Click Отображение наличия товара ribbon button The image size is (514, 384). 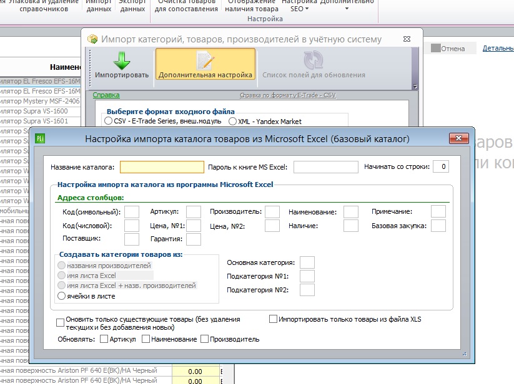pos(252,6)
